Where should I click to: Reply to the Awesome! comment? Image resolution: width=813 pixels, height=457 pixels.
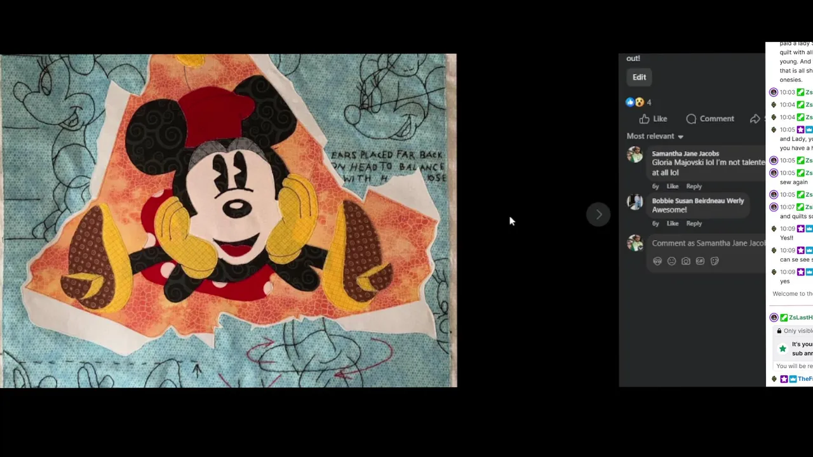694,223
